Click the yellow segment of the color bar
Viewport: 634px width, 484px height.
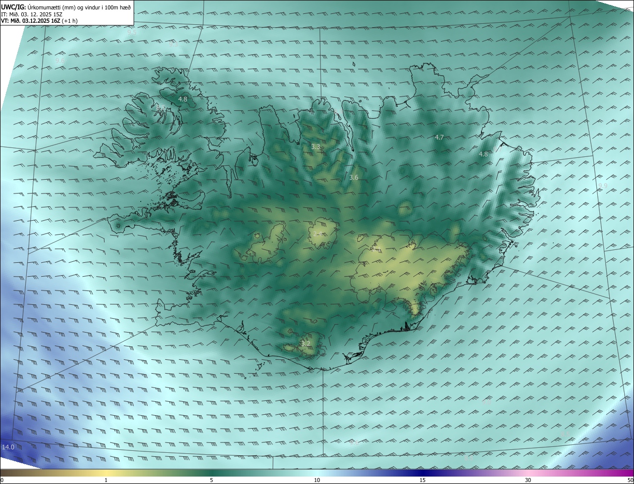[106, 473]
